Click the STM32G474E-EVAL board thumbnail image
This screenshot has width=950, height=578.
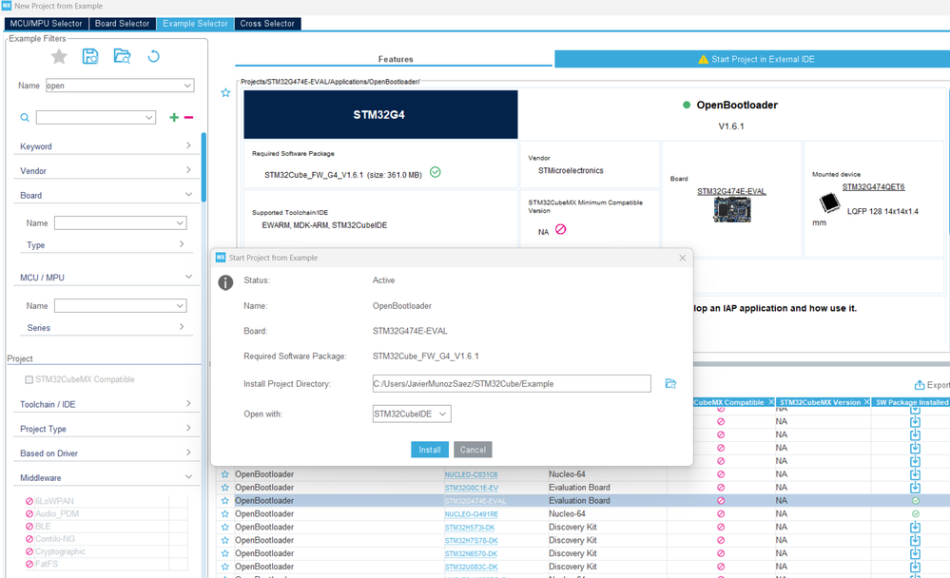tap(732, 210)
